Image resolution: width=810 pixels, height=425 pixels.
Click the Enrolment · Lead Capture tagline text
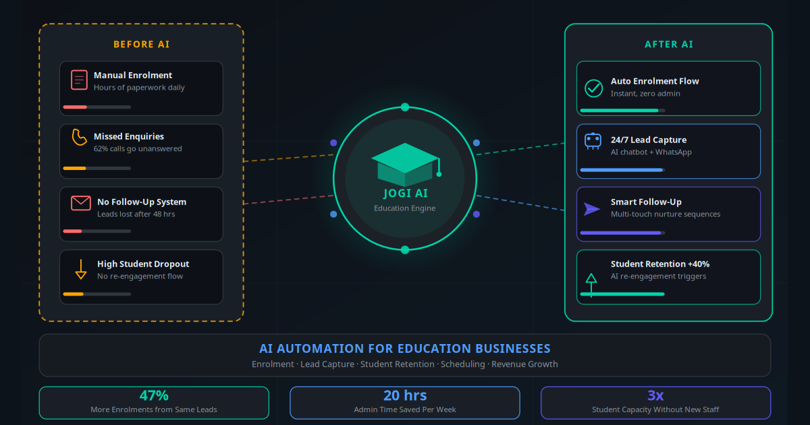pos(405,364)
